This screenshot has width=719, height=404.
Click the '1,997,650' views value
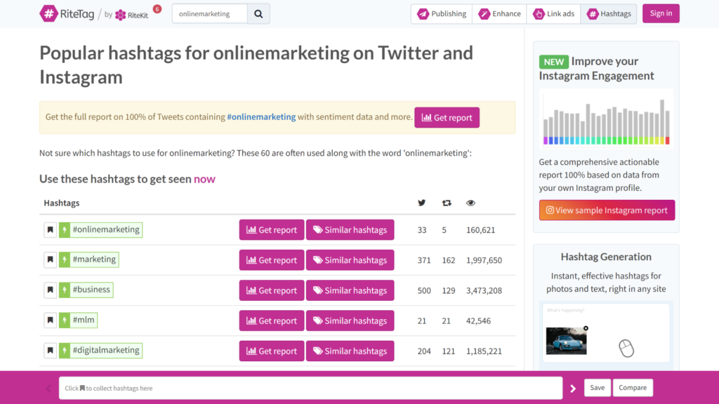[x=484, y=260]
